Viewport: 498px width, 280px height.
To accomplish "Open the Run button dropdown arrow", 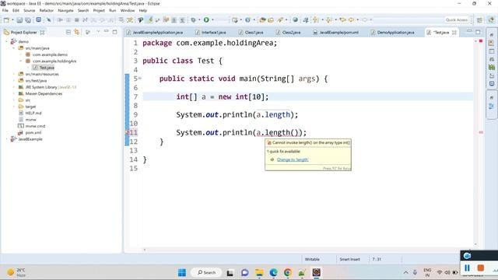I will click(212, 20).
